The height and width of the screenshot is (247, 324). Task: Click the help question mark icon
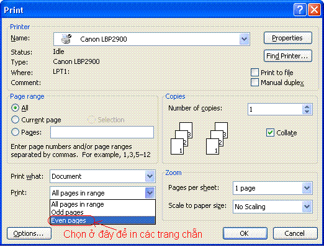pos(300,10)
